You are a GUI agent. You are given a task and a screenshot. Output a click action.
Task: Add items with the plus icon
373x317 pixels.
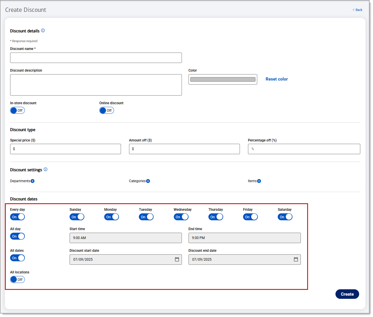(x=259, y=181)
